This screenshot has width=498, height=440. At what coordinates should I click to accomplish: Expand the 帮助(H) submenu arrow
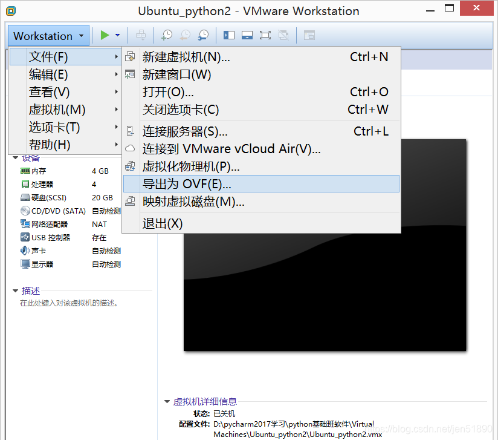pos(117,145)
